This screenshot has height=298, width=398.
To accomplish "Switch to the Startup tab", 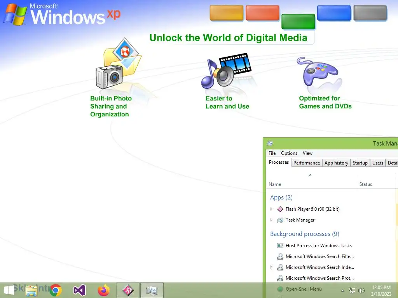I will point(360,163).
